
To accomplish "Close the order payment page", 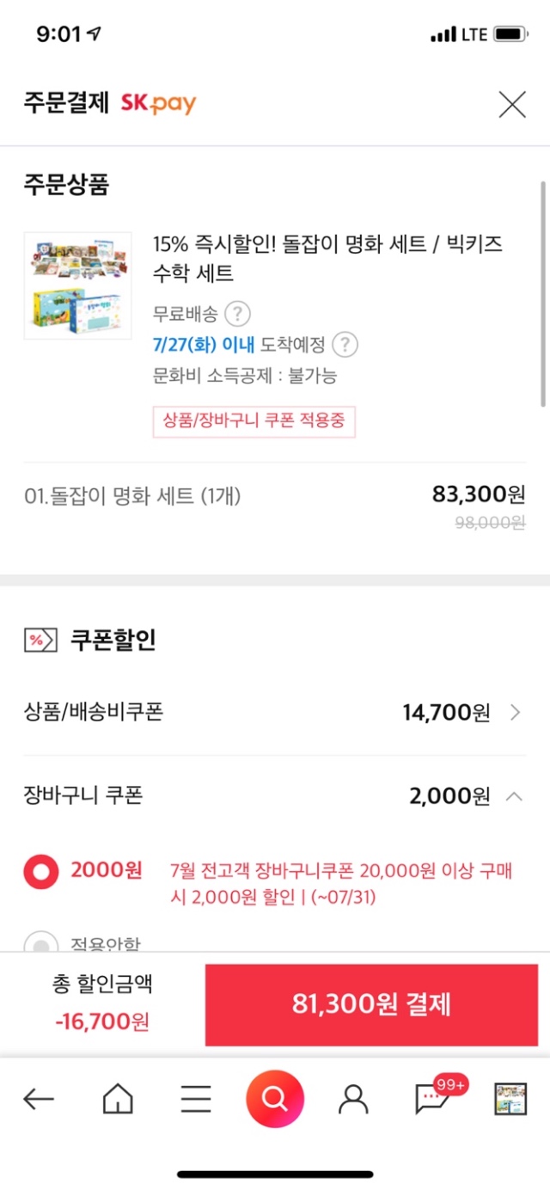I will [512, 105].
